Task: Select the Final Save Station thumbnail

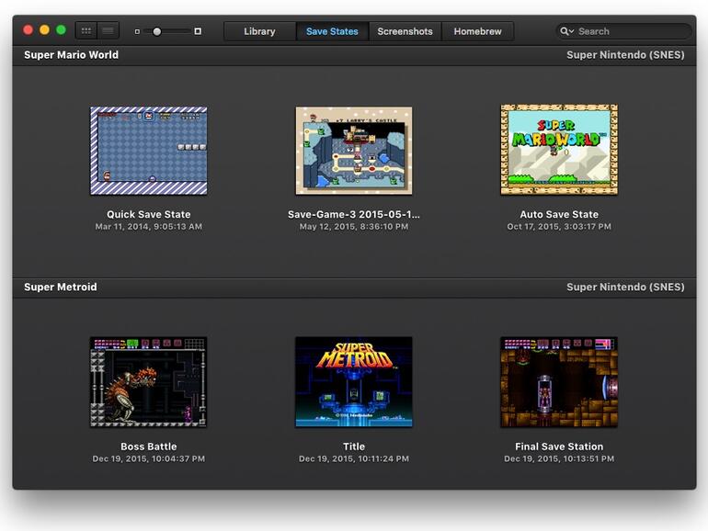Action: click(559, 381)
